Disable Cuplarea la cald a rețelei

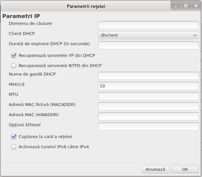click(x=14, y=137)
